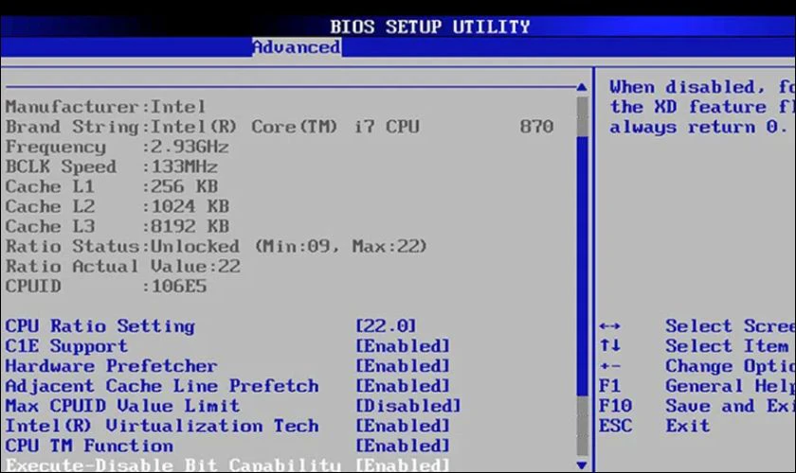Click the F1 key hint
Image resolution: width=796 pixels, height=473 pixels.
pos(609,386)
